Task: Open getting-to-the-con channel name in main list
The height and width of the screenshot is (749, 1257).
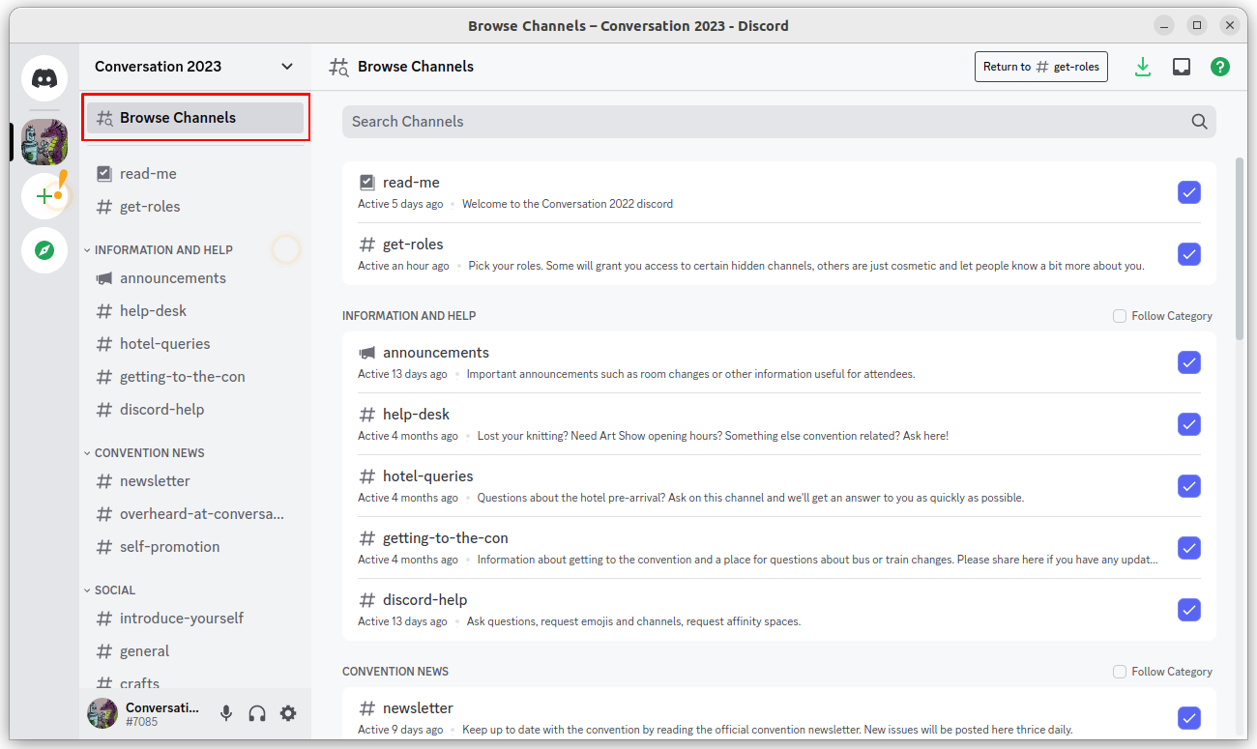Action: 445,538
